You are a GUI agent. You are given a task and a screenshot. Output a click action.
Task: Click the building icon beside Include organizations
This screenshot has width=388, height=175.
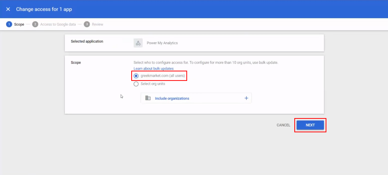pyautogui.click(x=148, y=98)
